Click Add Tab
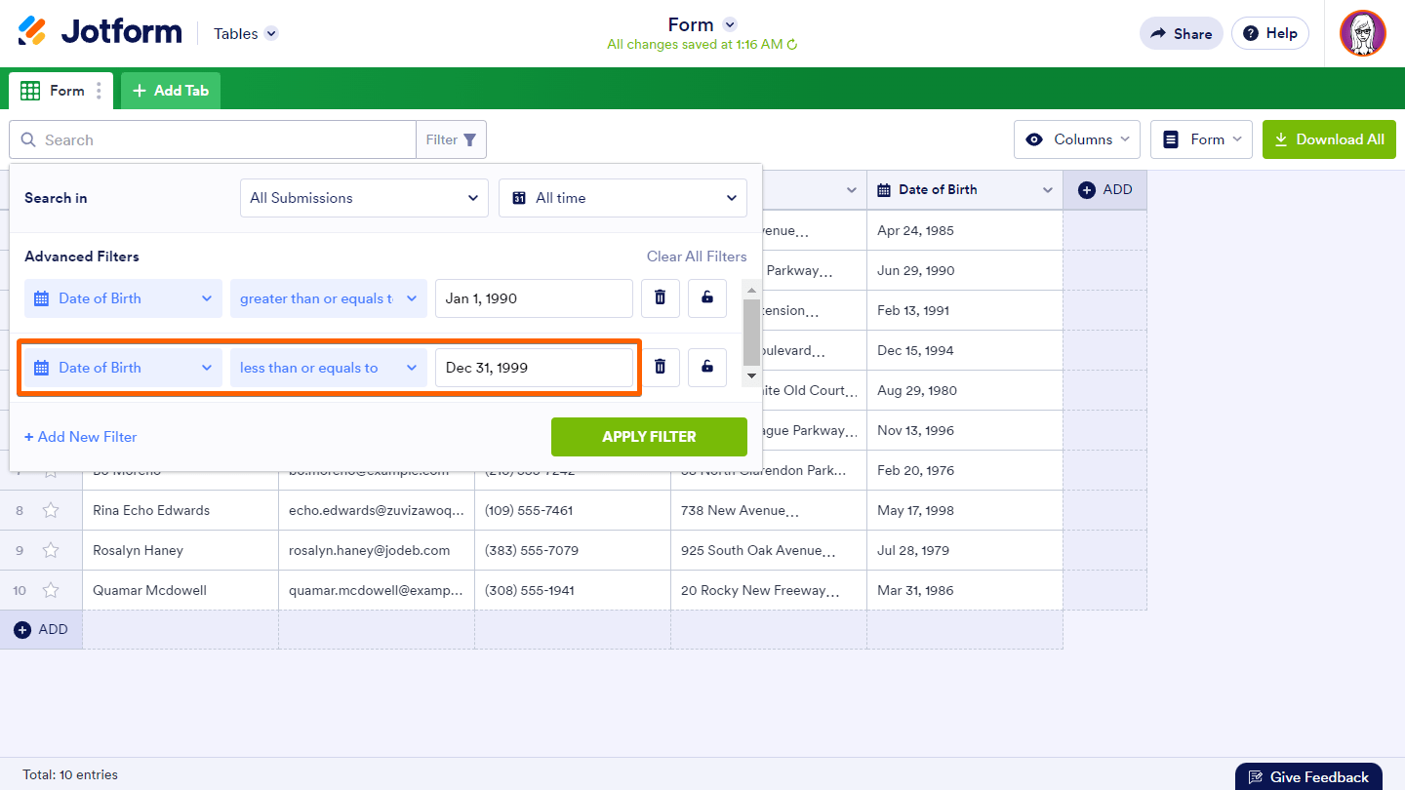This screenshot has height=790, width=1405. 171,91
